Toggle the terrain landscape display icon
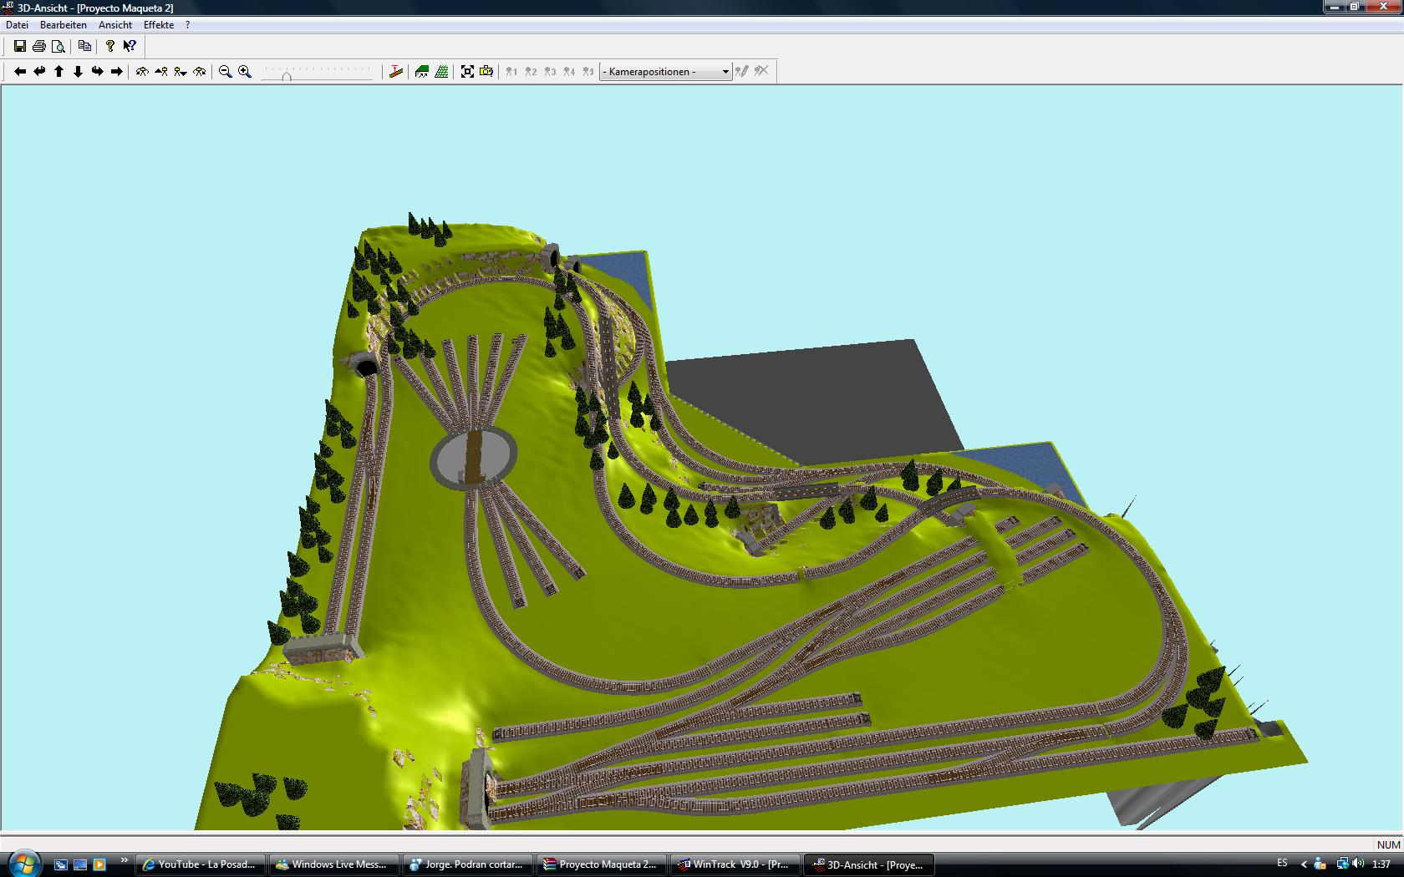 pyautogui.click(x=422, y=72)
